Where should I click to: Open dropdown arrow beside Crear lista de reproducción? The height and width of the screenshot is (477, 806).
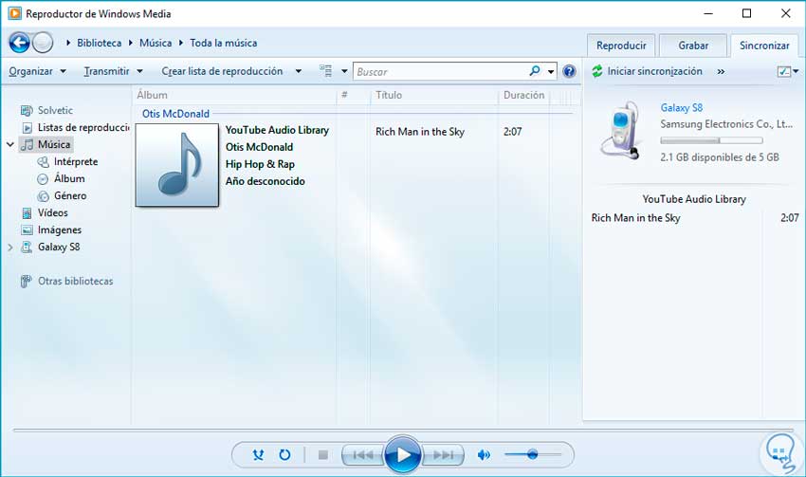[298, 71]
